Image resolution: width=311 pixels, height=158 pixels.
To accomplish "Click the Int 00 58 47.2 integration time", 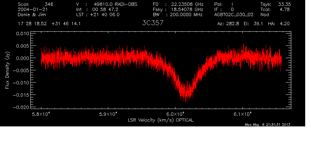I will [98, 9].
